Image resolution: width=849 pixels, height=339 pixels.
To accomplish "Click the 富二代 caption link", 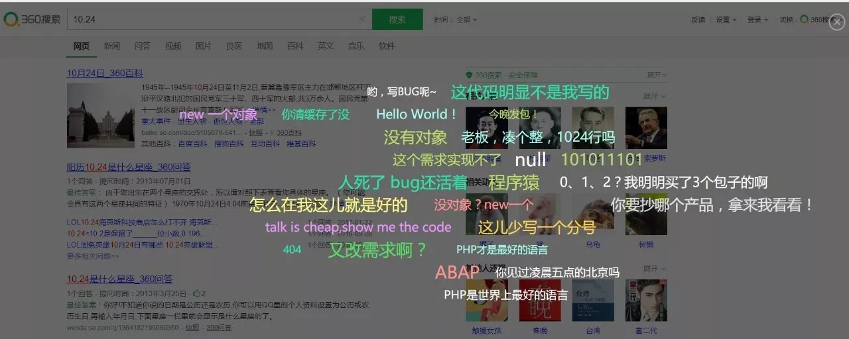I will (646, 330).
